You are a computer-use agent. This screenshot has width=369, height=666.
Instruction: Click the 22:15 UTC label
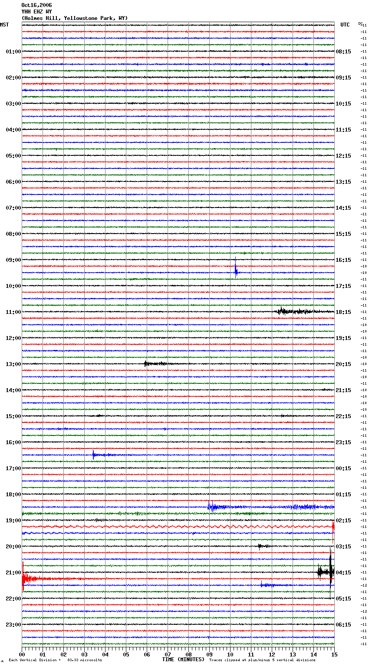[343, 416]
